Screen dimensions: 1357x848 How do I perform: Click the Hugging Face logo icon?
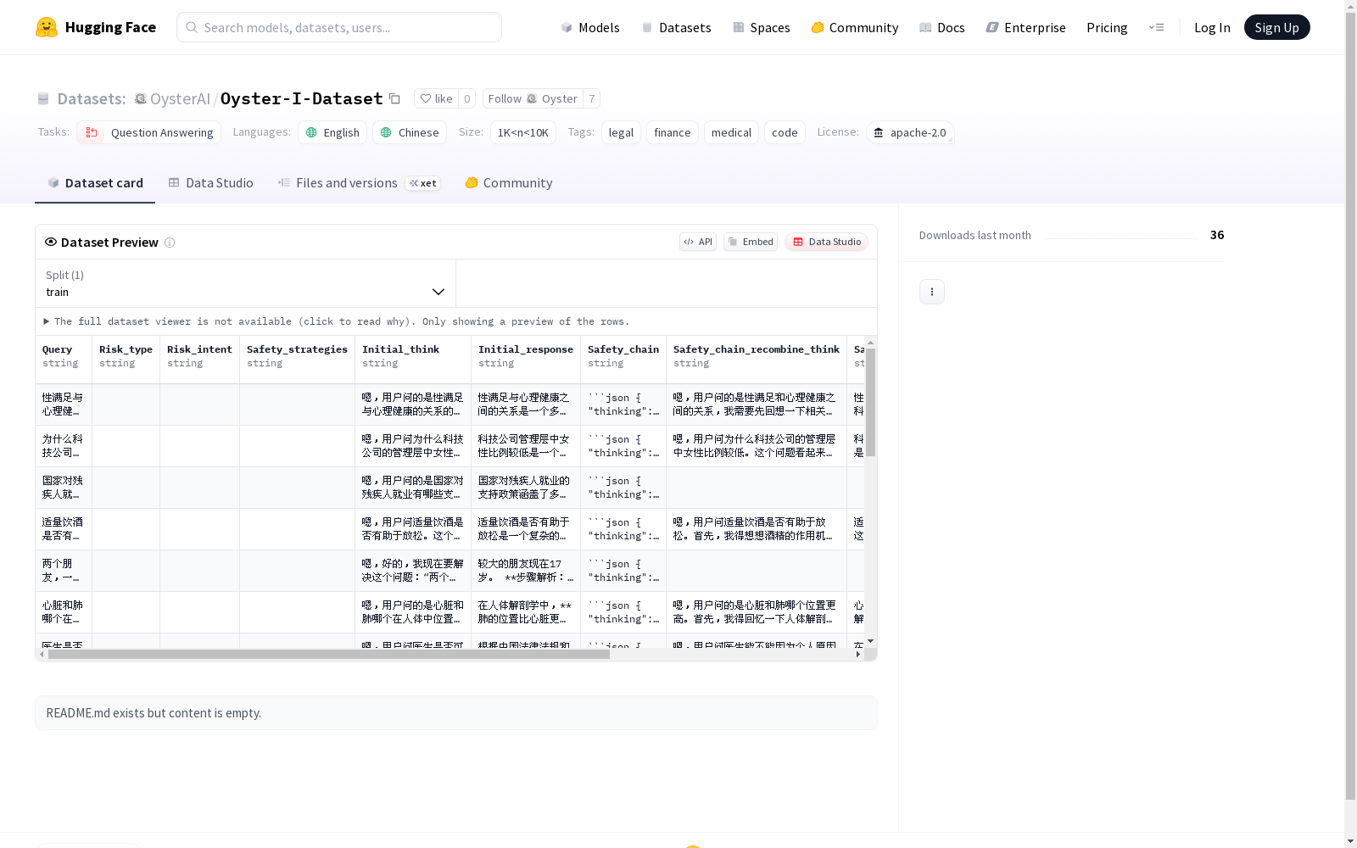click(x=47, y=27)
